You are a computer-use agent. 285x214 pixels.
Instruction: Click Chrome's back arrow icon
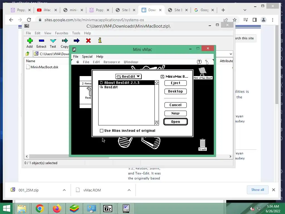11,20
